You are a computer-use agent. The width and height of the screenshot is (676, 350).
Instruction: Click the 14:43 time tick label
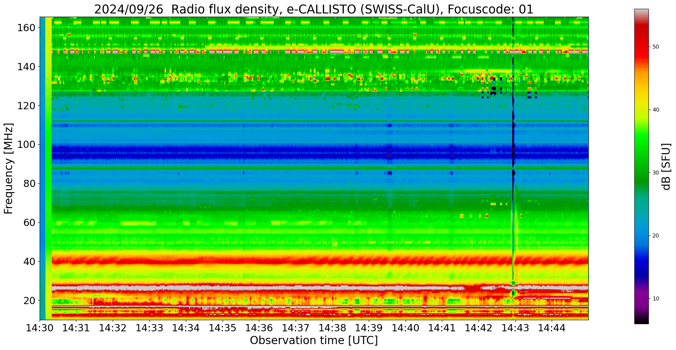(515, 328)
